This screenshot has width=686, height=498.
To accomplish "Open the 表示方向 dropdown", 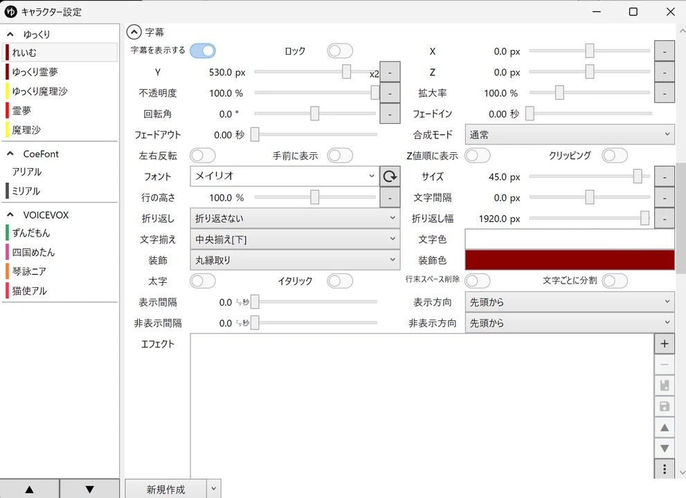I will click(x=570, y=302).
